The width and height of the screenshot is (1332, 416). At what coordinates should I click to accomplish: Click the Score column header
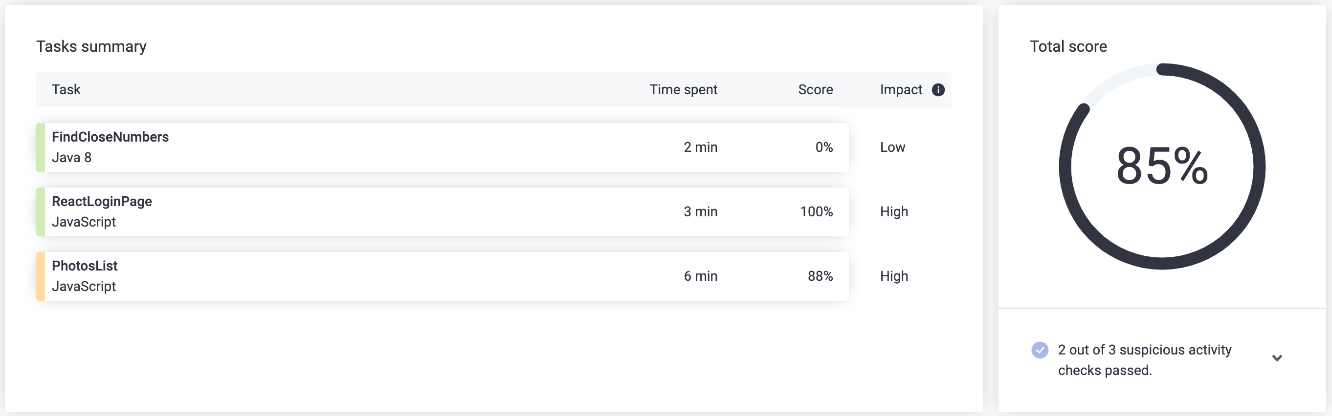816,90
